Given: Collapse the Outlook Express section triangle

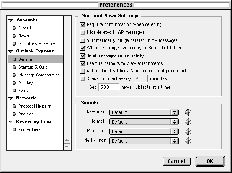Looking at the screenshot, I should pyautogui.click(x=11, y=52).
